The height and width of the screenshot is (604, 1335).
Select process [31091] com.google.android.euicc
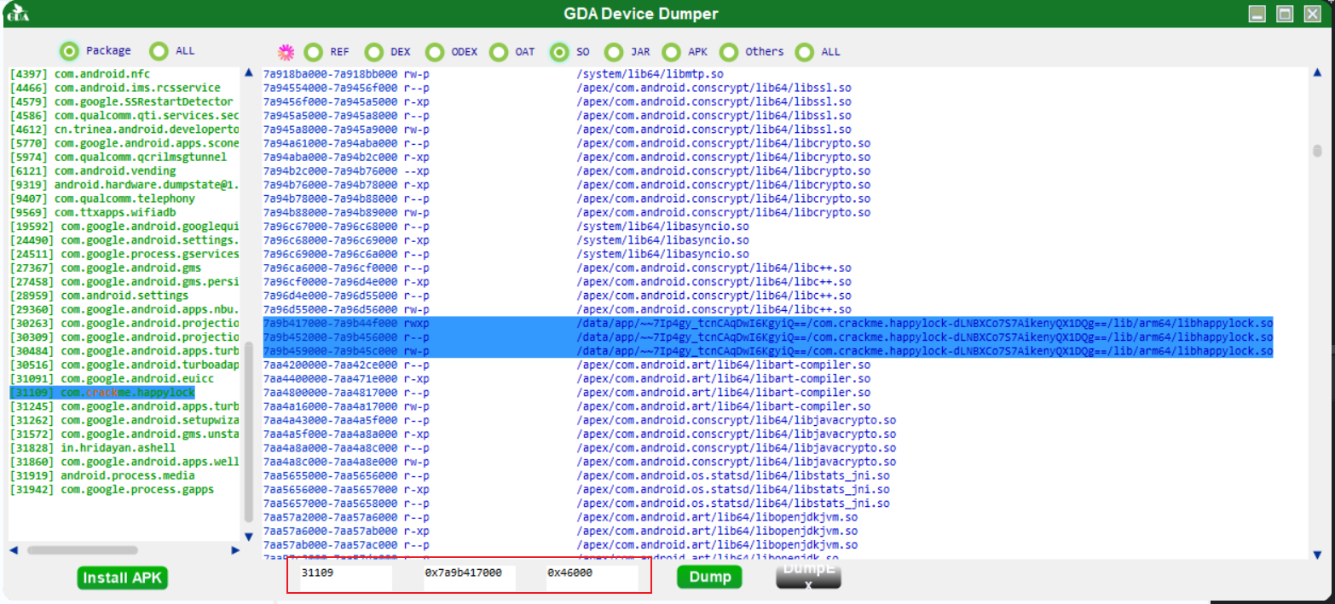pyautogui.click(x=112, y=378)
